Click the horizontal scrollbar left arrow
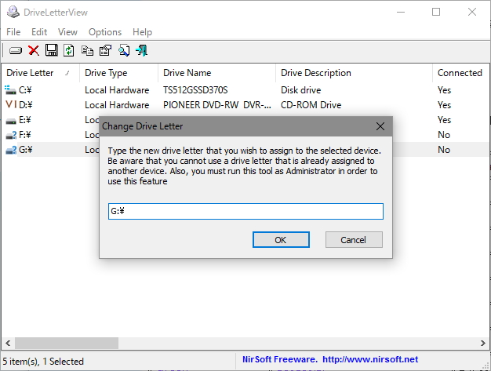The width and height of the screenshot is (491, 371). click(x=8, y=343)
